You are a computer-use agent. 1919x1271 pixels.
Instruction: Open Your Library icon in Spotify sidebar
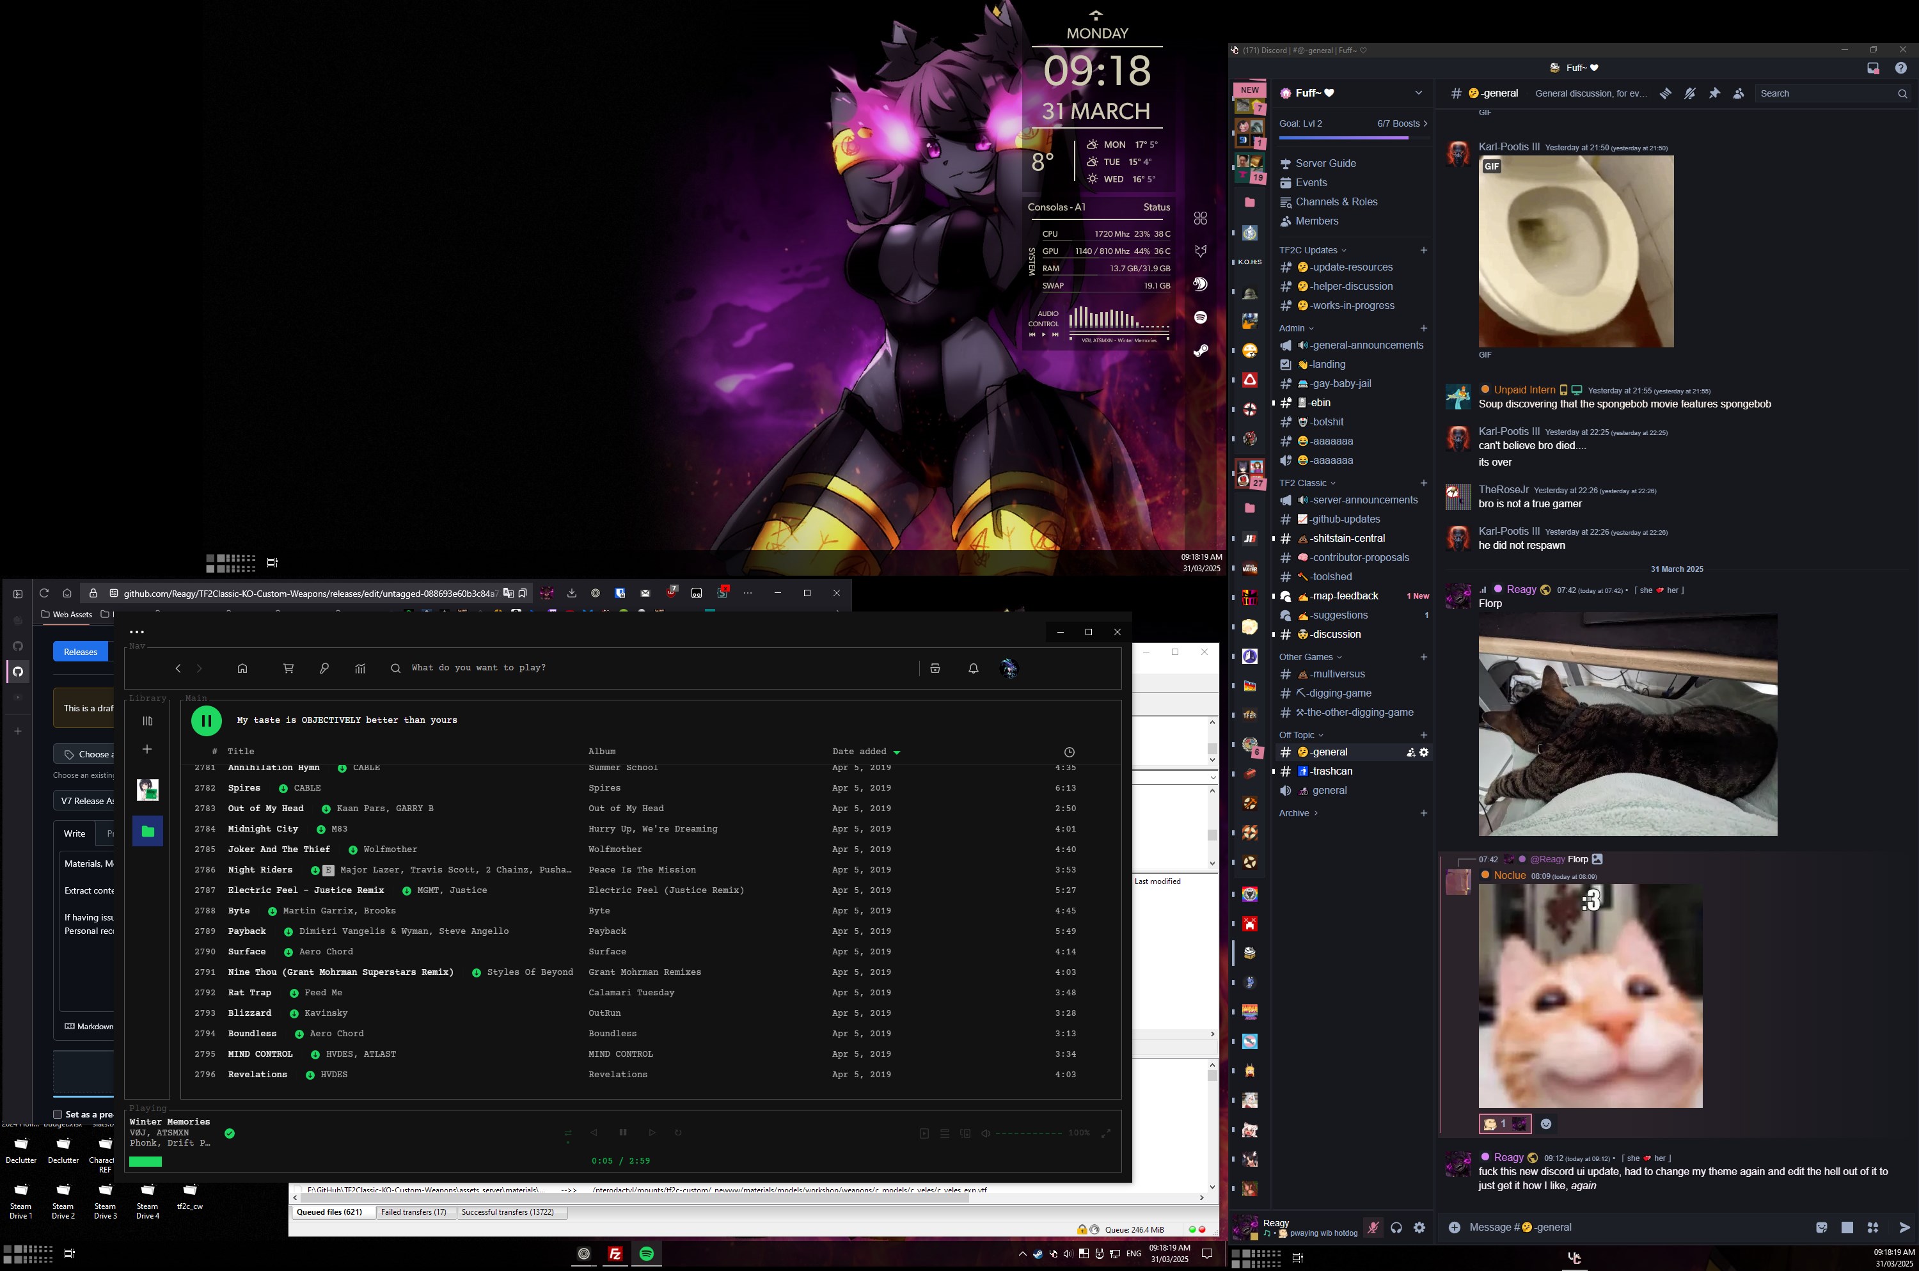148,721
